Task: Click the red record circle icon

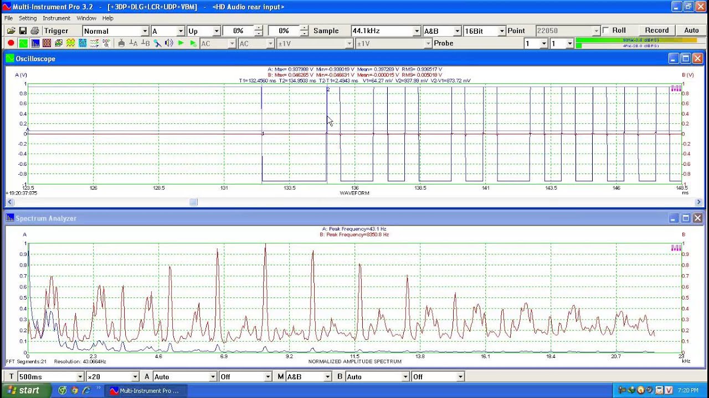Action: (11, 43)
